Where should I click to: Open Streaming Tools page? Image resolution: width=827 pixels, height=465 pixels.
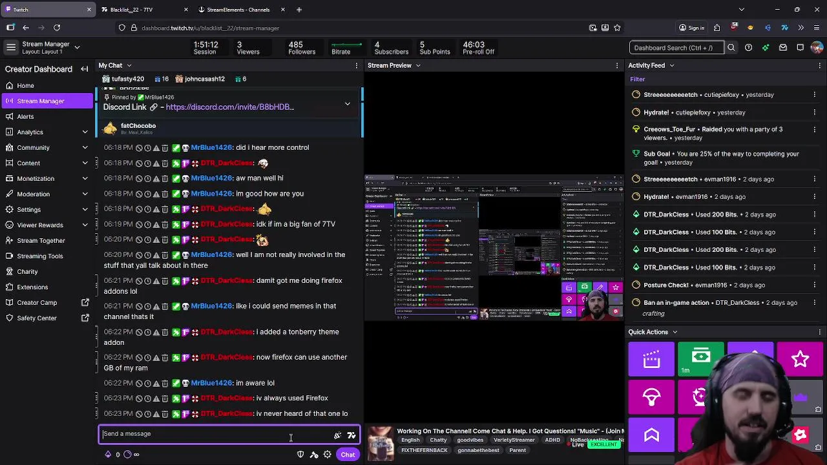pyautogui.click(x=47, y=256)
